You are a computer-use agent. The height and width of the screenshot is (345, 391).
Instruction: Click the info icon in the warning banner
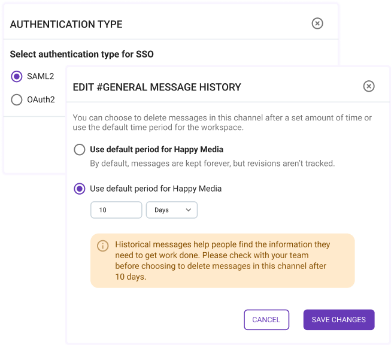pyautogui.click(x=103, y=246)
